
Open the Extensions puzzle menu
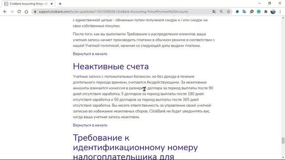[x=266, y=12]
